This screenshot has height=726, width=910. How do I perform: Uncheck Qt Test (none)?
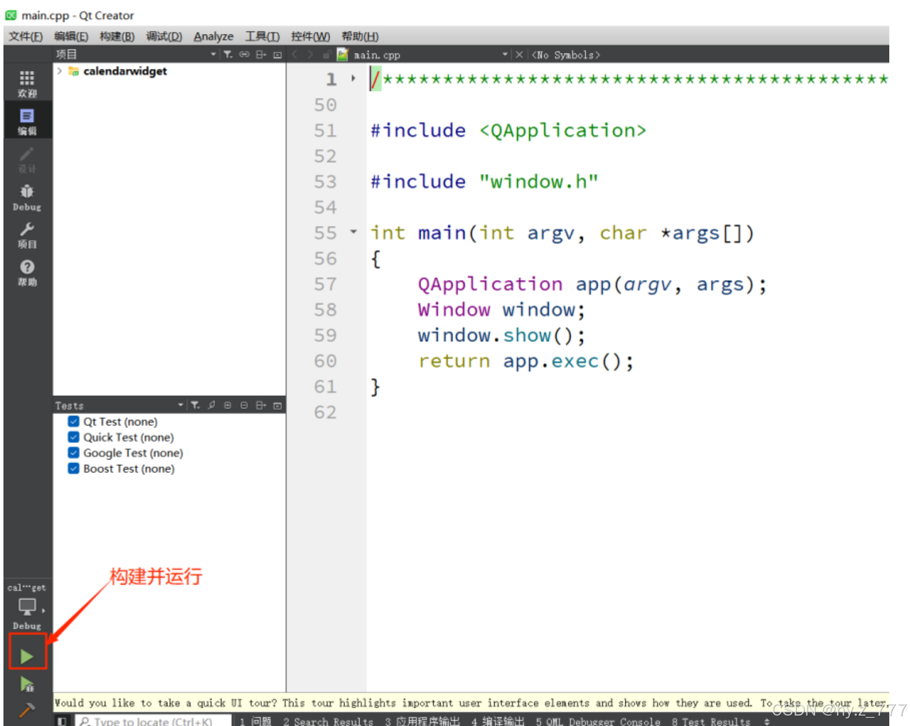(x=74, y=421)
